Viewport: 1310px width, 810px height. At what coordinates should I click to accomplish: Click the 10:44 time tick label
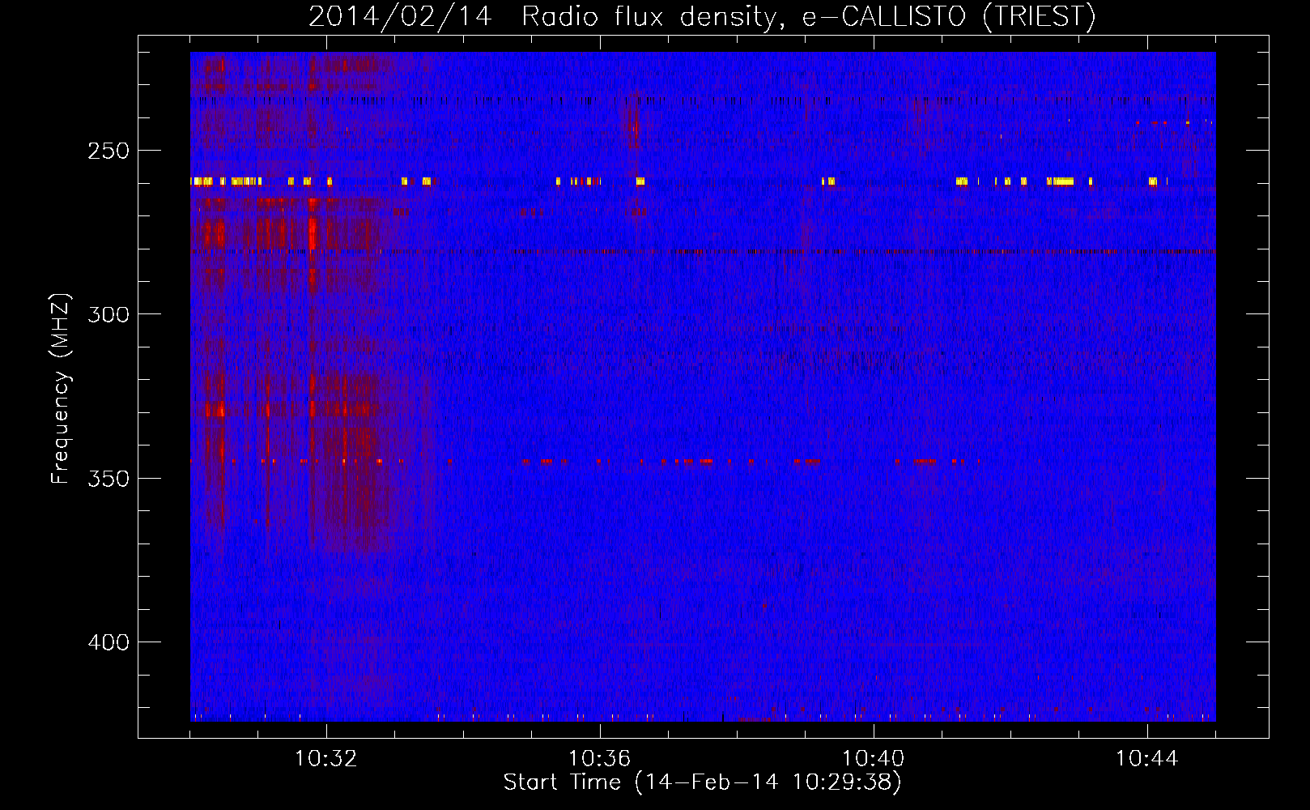tap(1147, 759)
